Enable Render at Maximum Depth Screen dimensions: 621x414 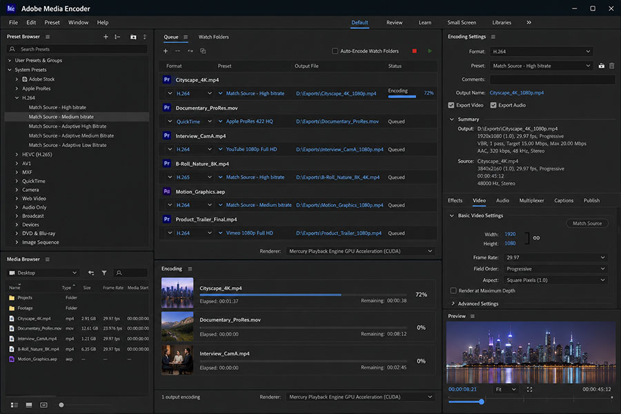(x=453, y=290)
